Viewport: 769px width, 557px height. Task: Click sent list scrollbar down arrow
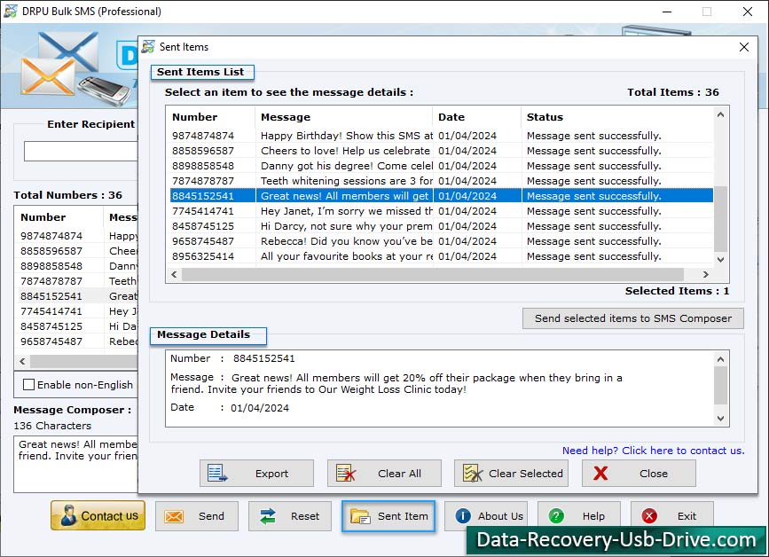coord(720,259)
